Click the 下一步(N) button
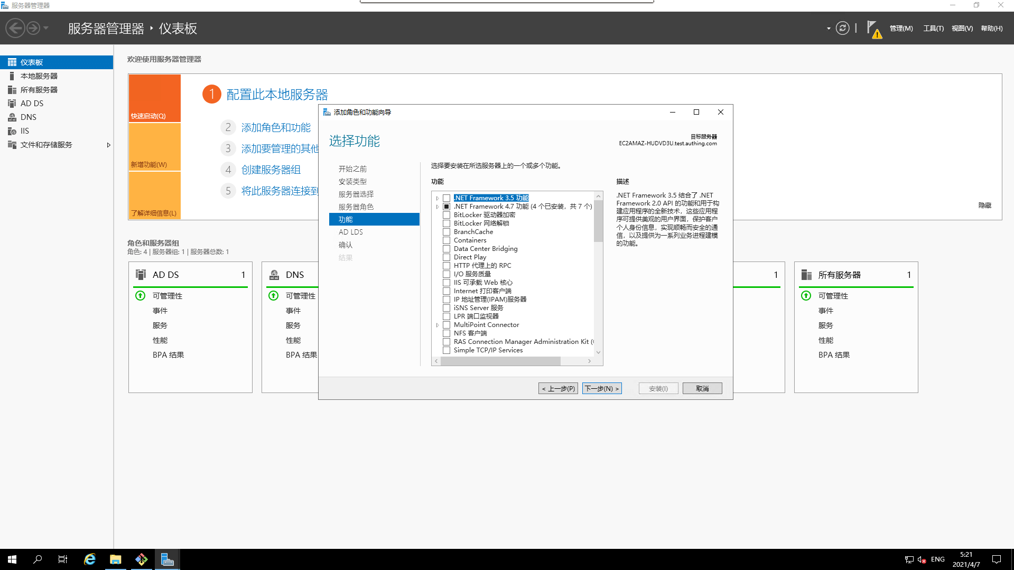This screenshot has height=570, width=1014. point(601,388)
